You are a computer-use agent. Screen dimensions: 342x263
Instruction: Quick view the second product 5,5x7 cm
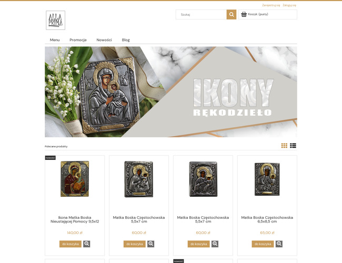[x=150, y=244]
